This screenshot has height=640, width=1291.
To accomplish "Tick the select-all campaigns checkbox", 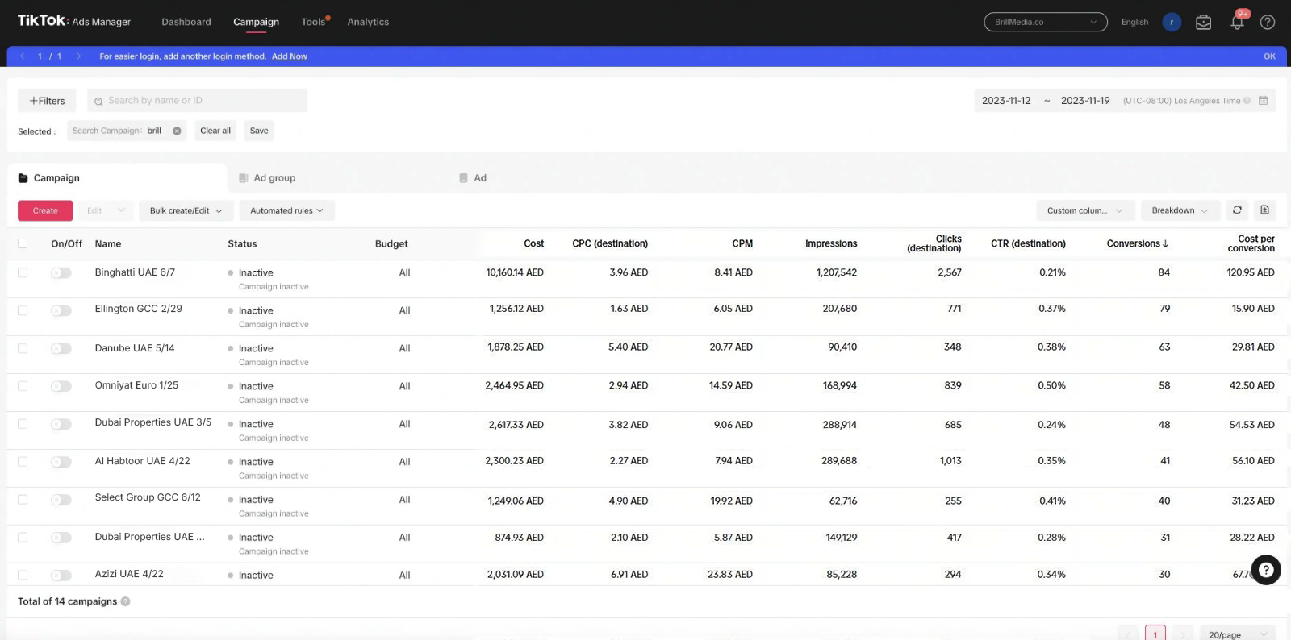I will coord(23,243).
